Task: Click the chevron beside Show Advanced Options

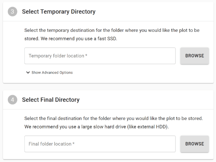Action: click(28, 73)
